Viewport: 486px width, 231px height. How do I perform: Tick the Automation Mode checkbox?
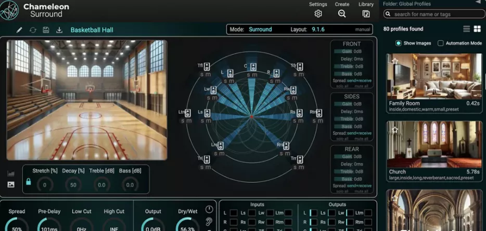tap(440, 43)
